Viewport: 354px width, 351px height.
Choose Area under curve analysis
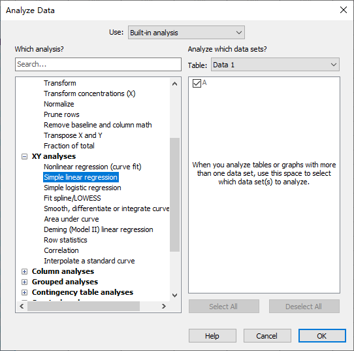click(x=71, y=220)
